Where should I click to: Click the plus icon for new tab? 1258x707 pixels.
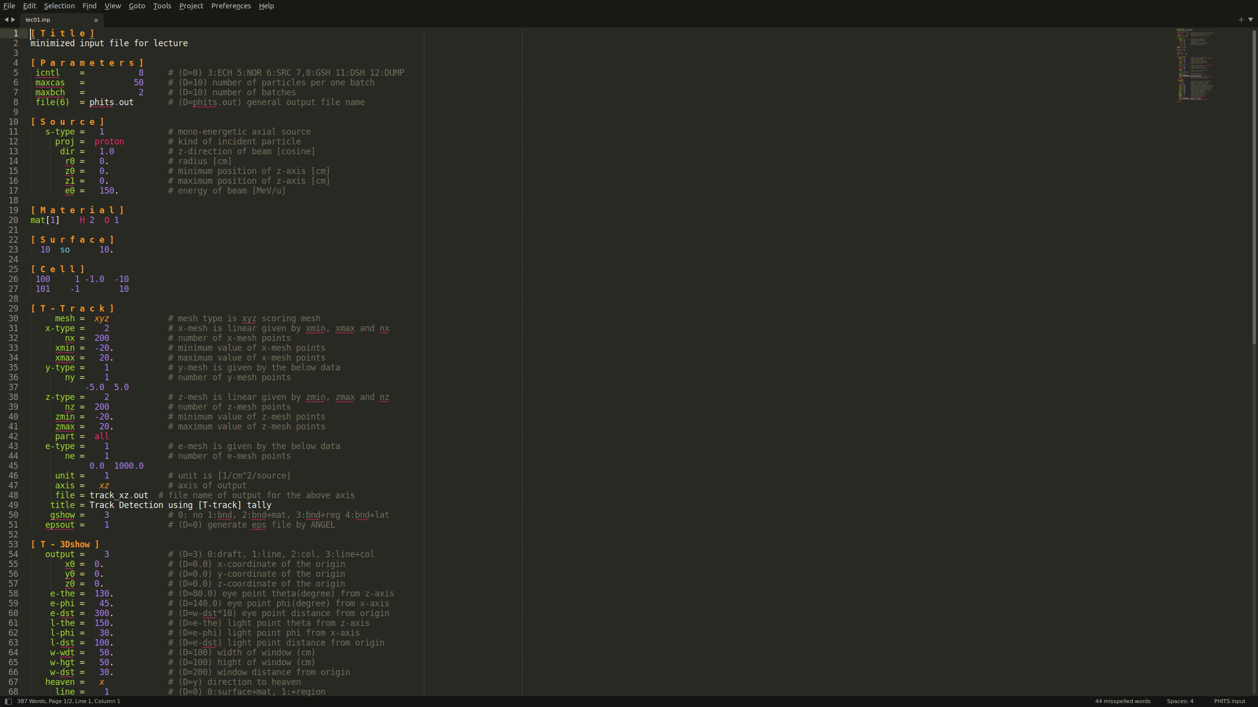tap(1241, 20)
